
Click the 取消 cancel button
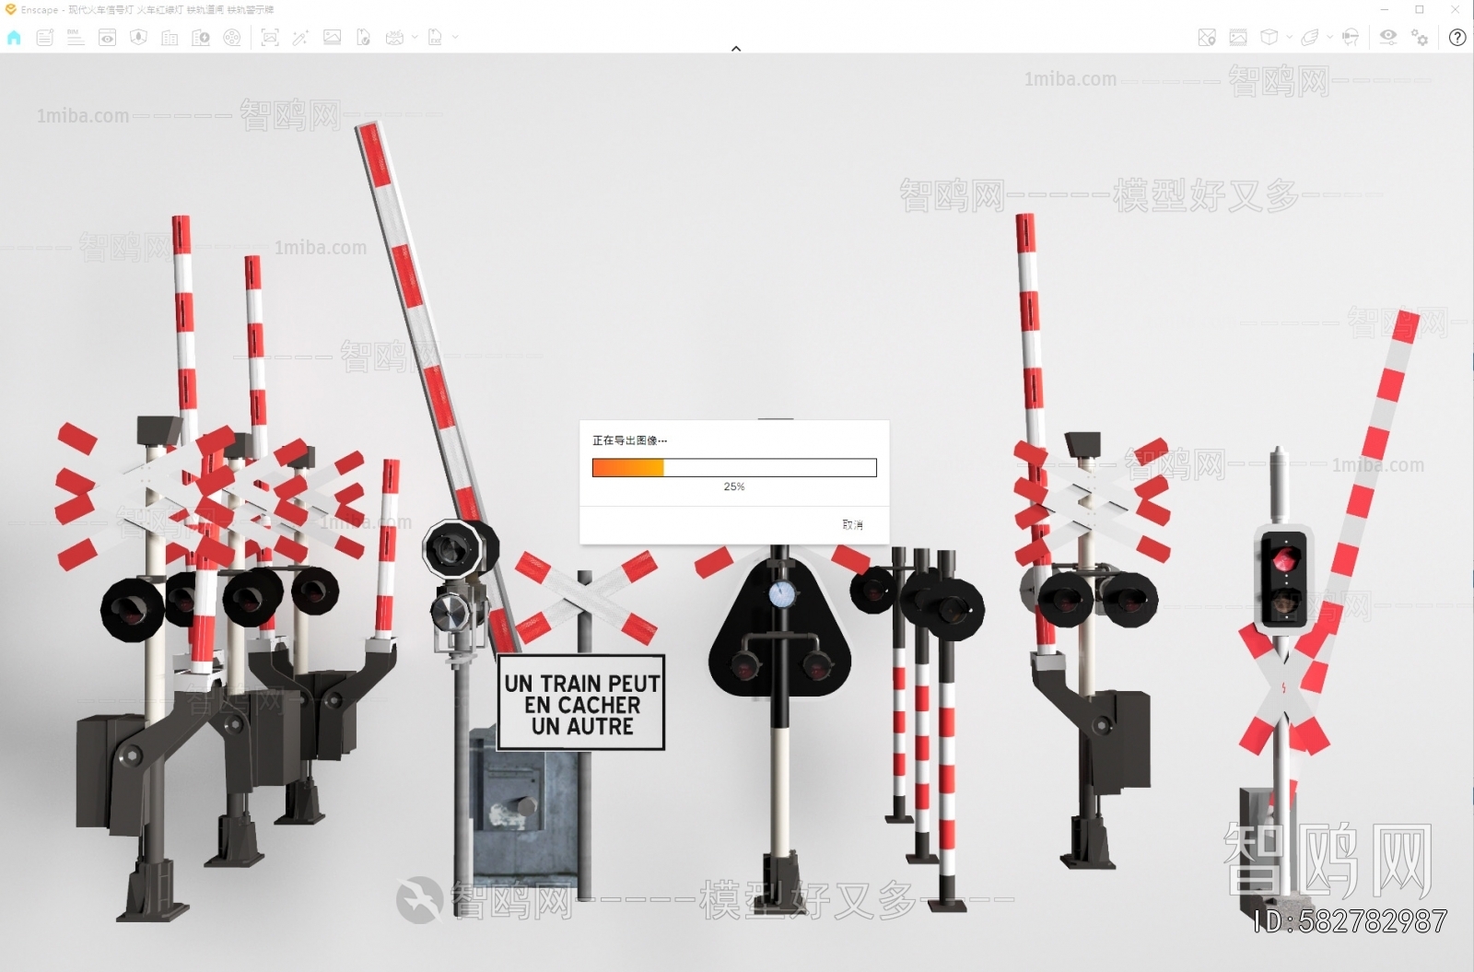click(852, 525)
